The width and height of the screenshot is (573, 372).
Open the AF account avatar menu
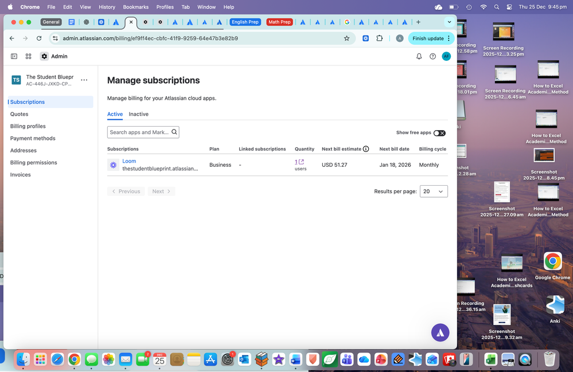click(x=446, y=56)
